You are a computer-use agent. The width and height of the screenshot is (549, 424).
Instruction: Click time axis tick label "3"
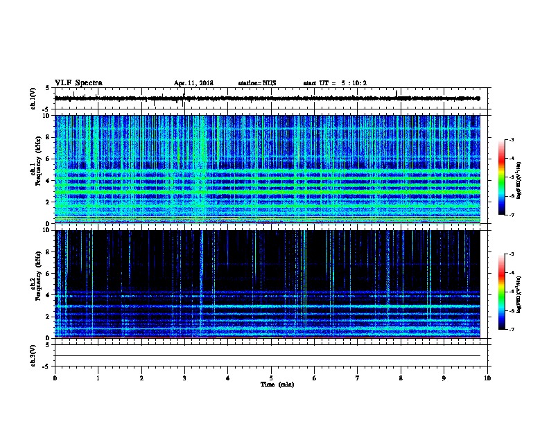click(184, 378)
